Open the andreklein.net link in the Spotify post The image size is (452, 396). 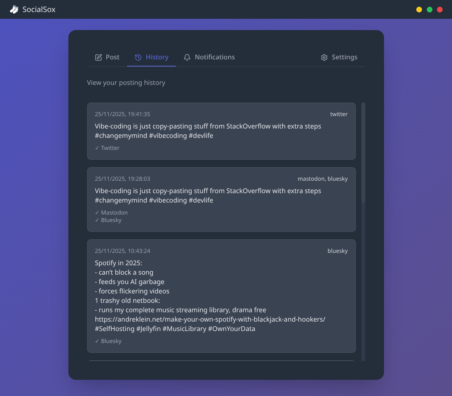pyautogui.click(x=210, y=319)
